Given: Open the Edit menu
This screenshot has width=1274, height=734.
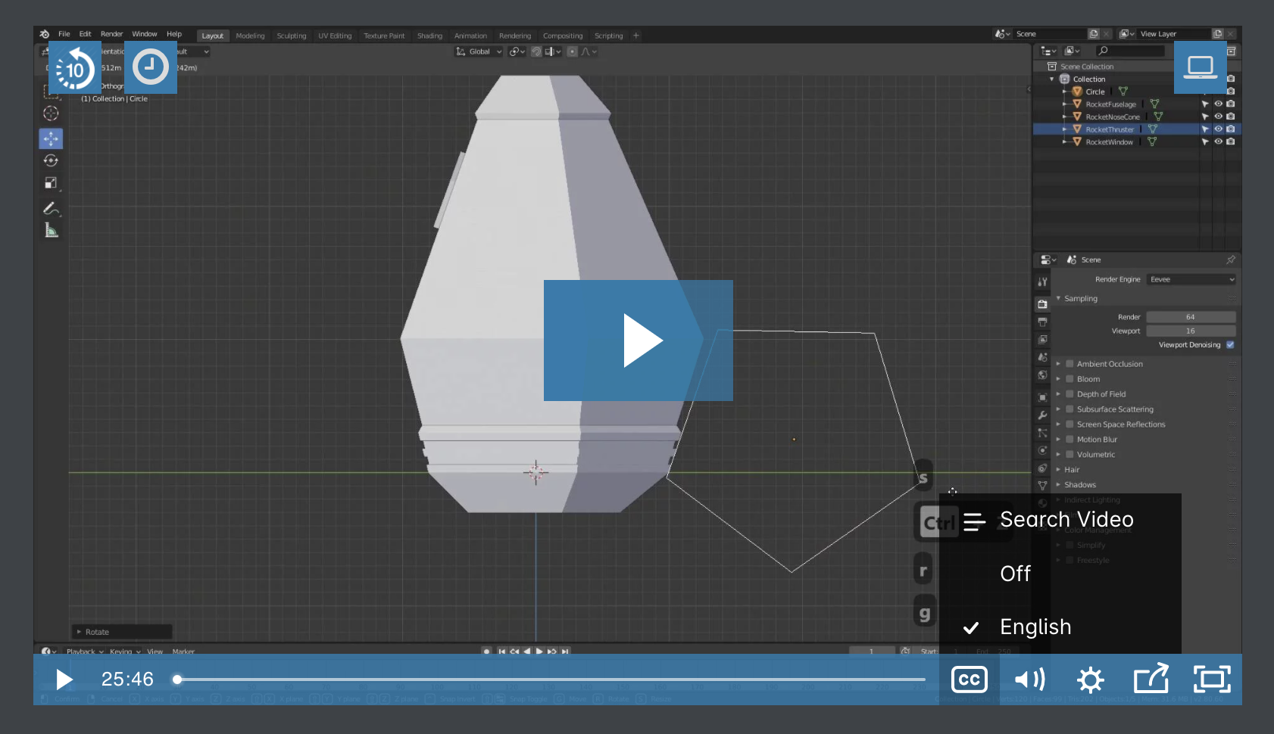Looking at the screenshot, I should [x=85, y=34].
